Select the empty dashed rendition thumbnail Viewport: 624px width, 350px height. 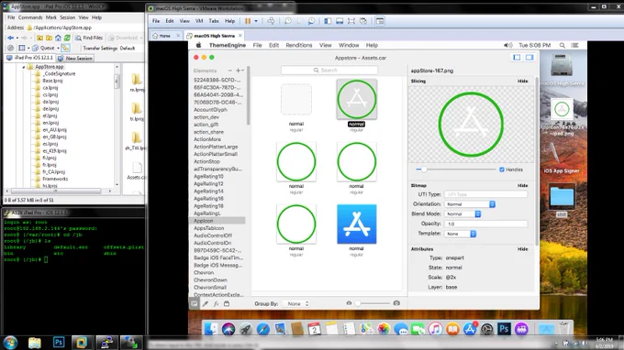[x=296, y=99]
